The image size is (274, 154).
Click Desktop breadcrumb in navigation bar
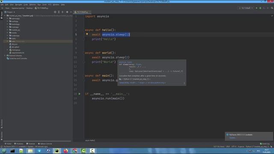(x=30, y=8)
